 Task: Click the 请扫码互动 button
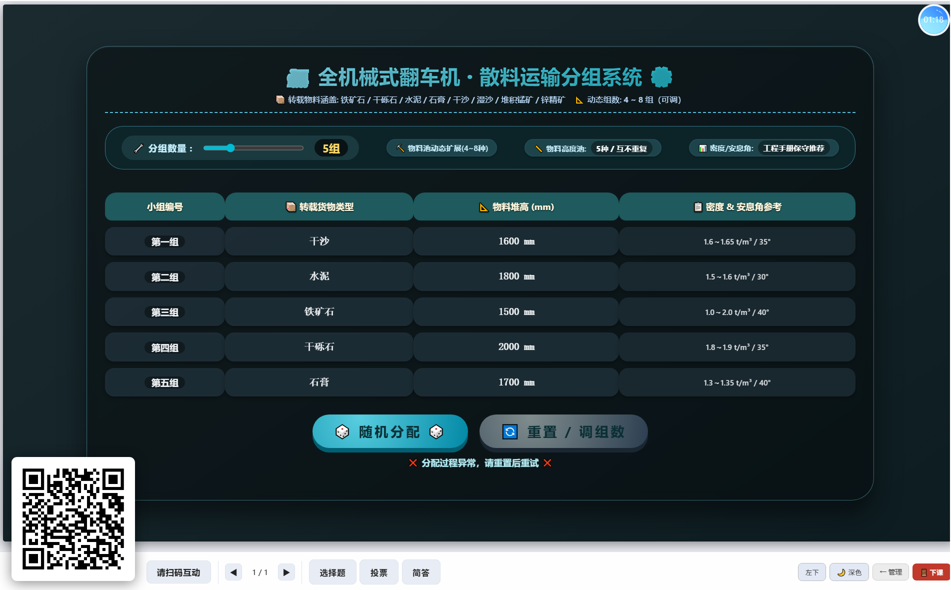[x=178, y=572]
